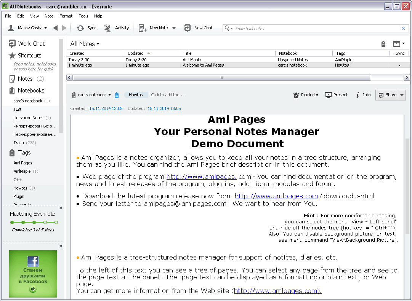This screenshot has height=301, width=412.
Task: Click the amlpages.com download link
Action: click(x=276, y=196)
